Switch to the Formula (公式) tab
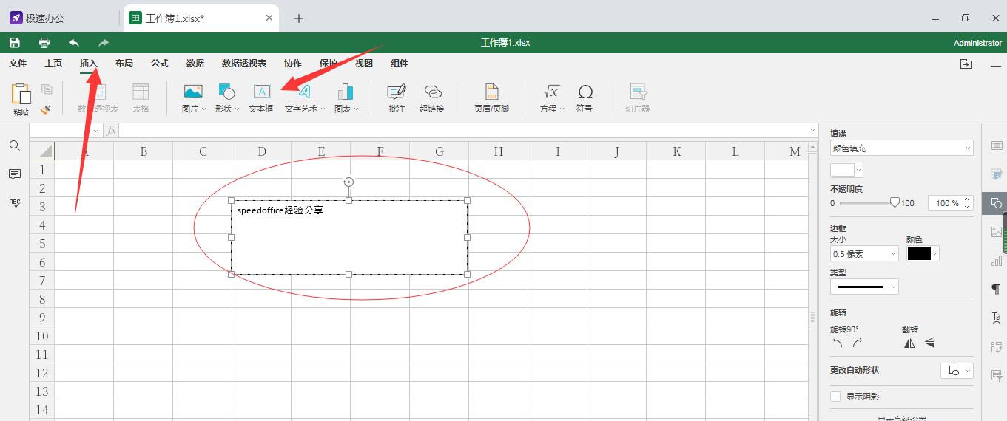Viewport: 1007px width, 421px height. click(160, 64)
